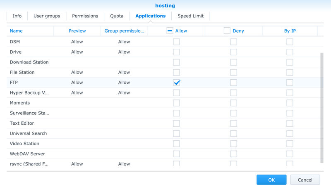Tick Deny for FTP
331x187 pixels.
point(234,83)
